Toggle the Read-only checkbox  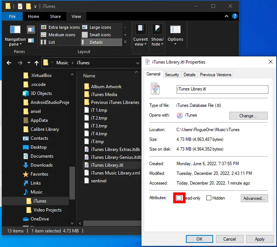(x=179, y=198)
